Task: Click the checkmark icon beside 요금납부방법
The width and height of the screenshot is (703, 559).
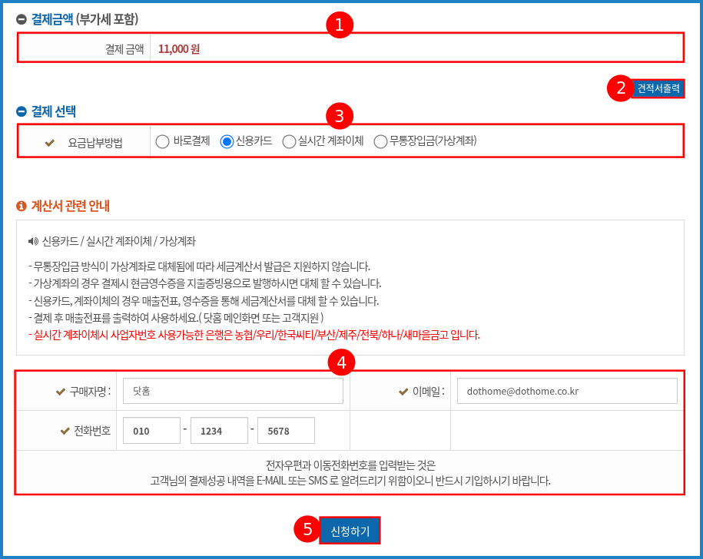Action: tap(50, 142)
